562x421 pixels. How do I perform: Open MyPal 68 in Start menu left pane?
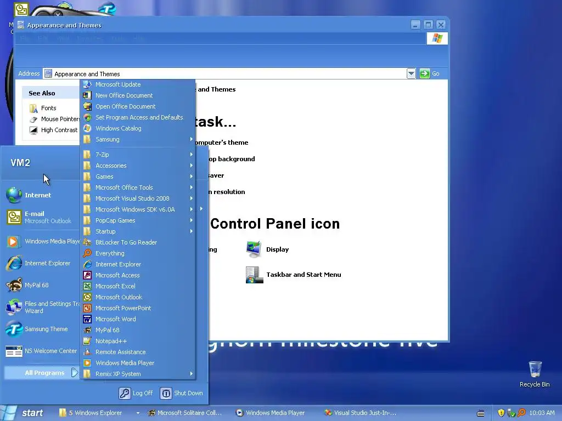(42, 285)
